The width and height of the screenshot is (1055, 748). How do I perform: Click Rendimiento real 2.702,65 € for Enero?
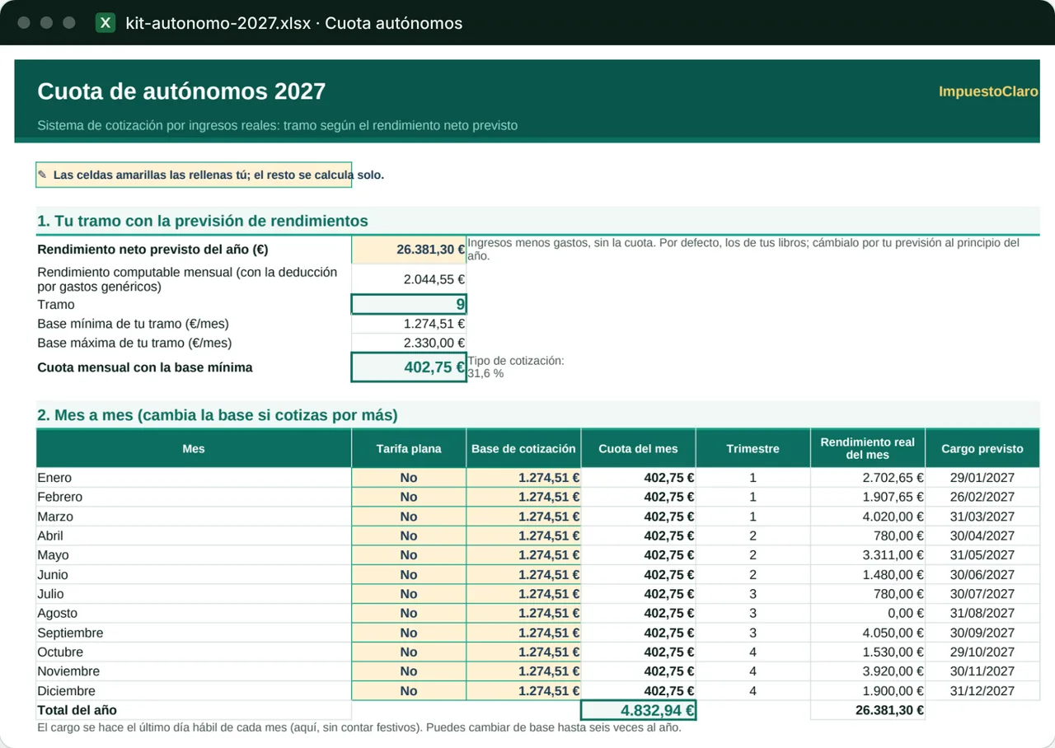coord(867,478)
